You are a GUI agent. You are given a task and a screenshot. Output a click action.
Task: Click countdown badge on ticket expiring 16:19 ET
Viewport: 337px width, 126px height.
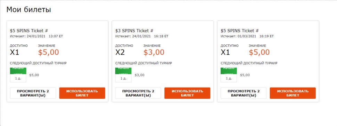point(229,75)
